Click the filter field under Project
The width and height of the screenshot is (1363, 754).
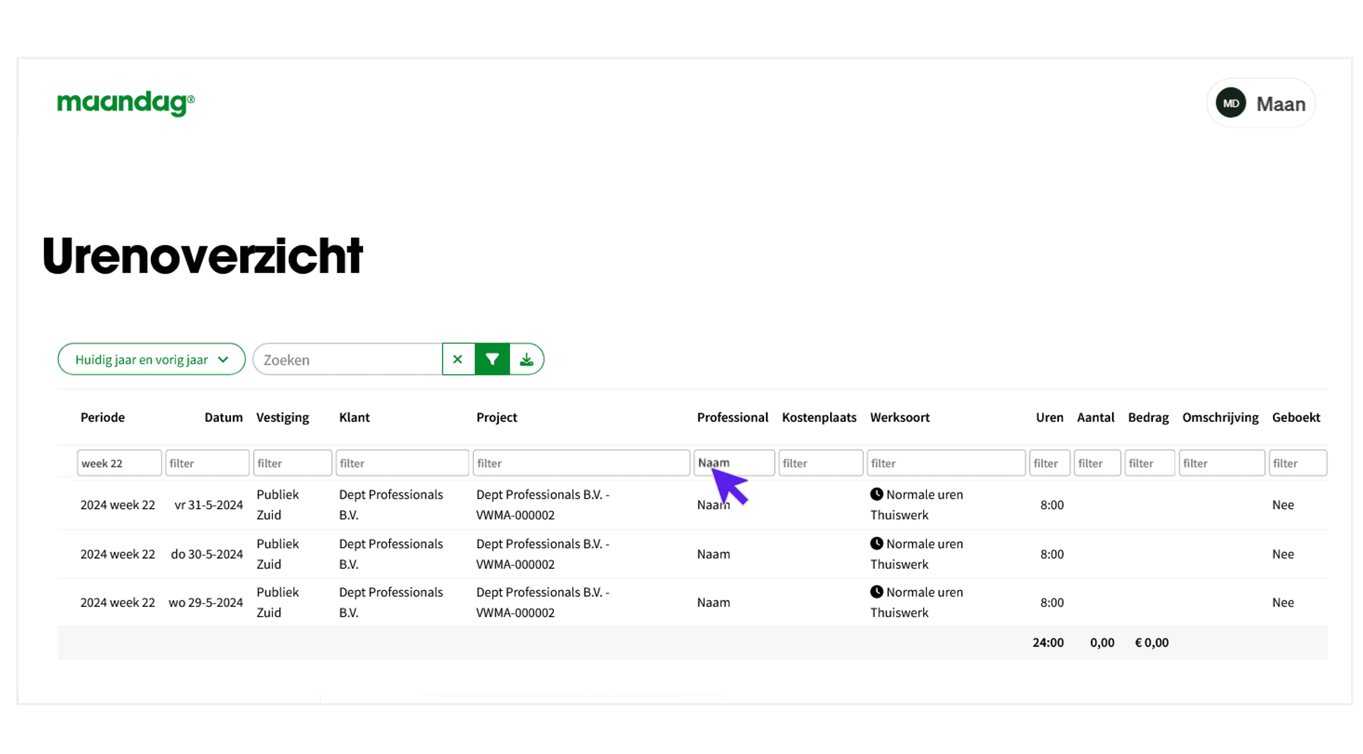581,462
